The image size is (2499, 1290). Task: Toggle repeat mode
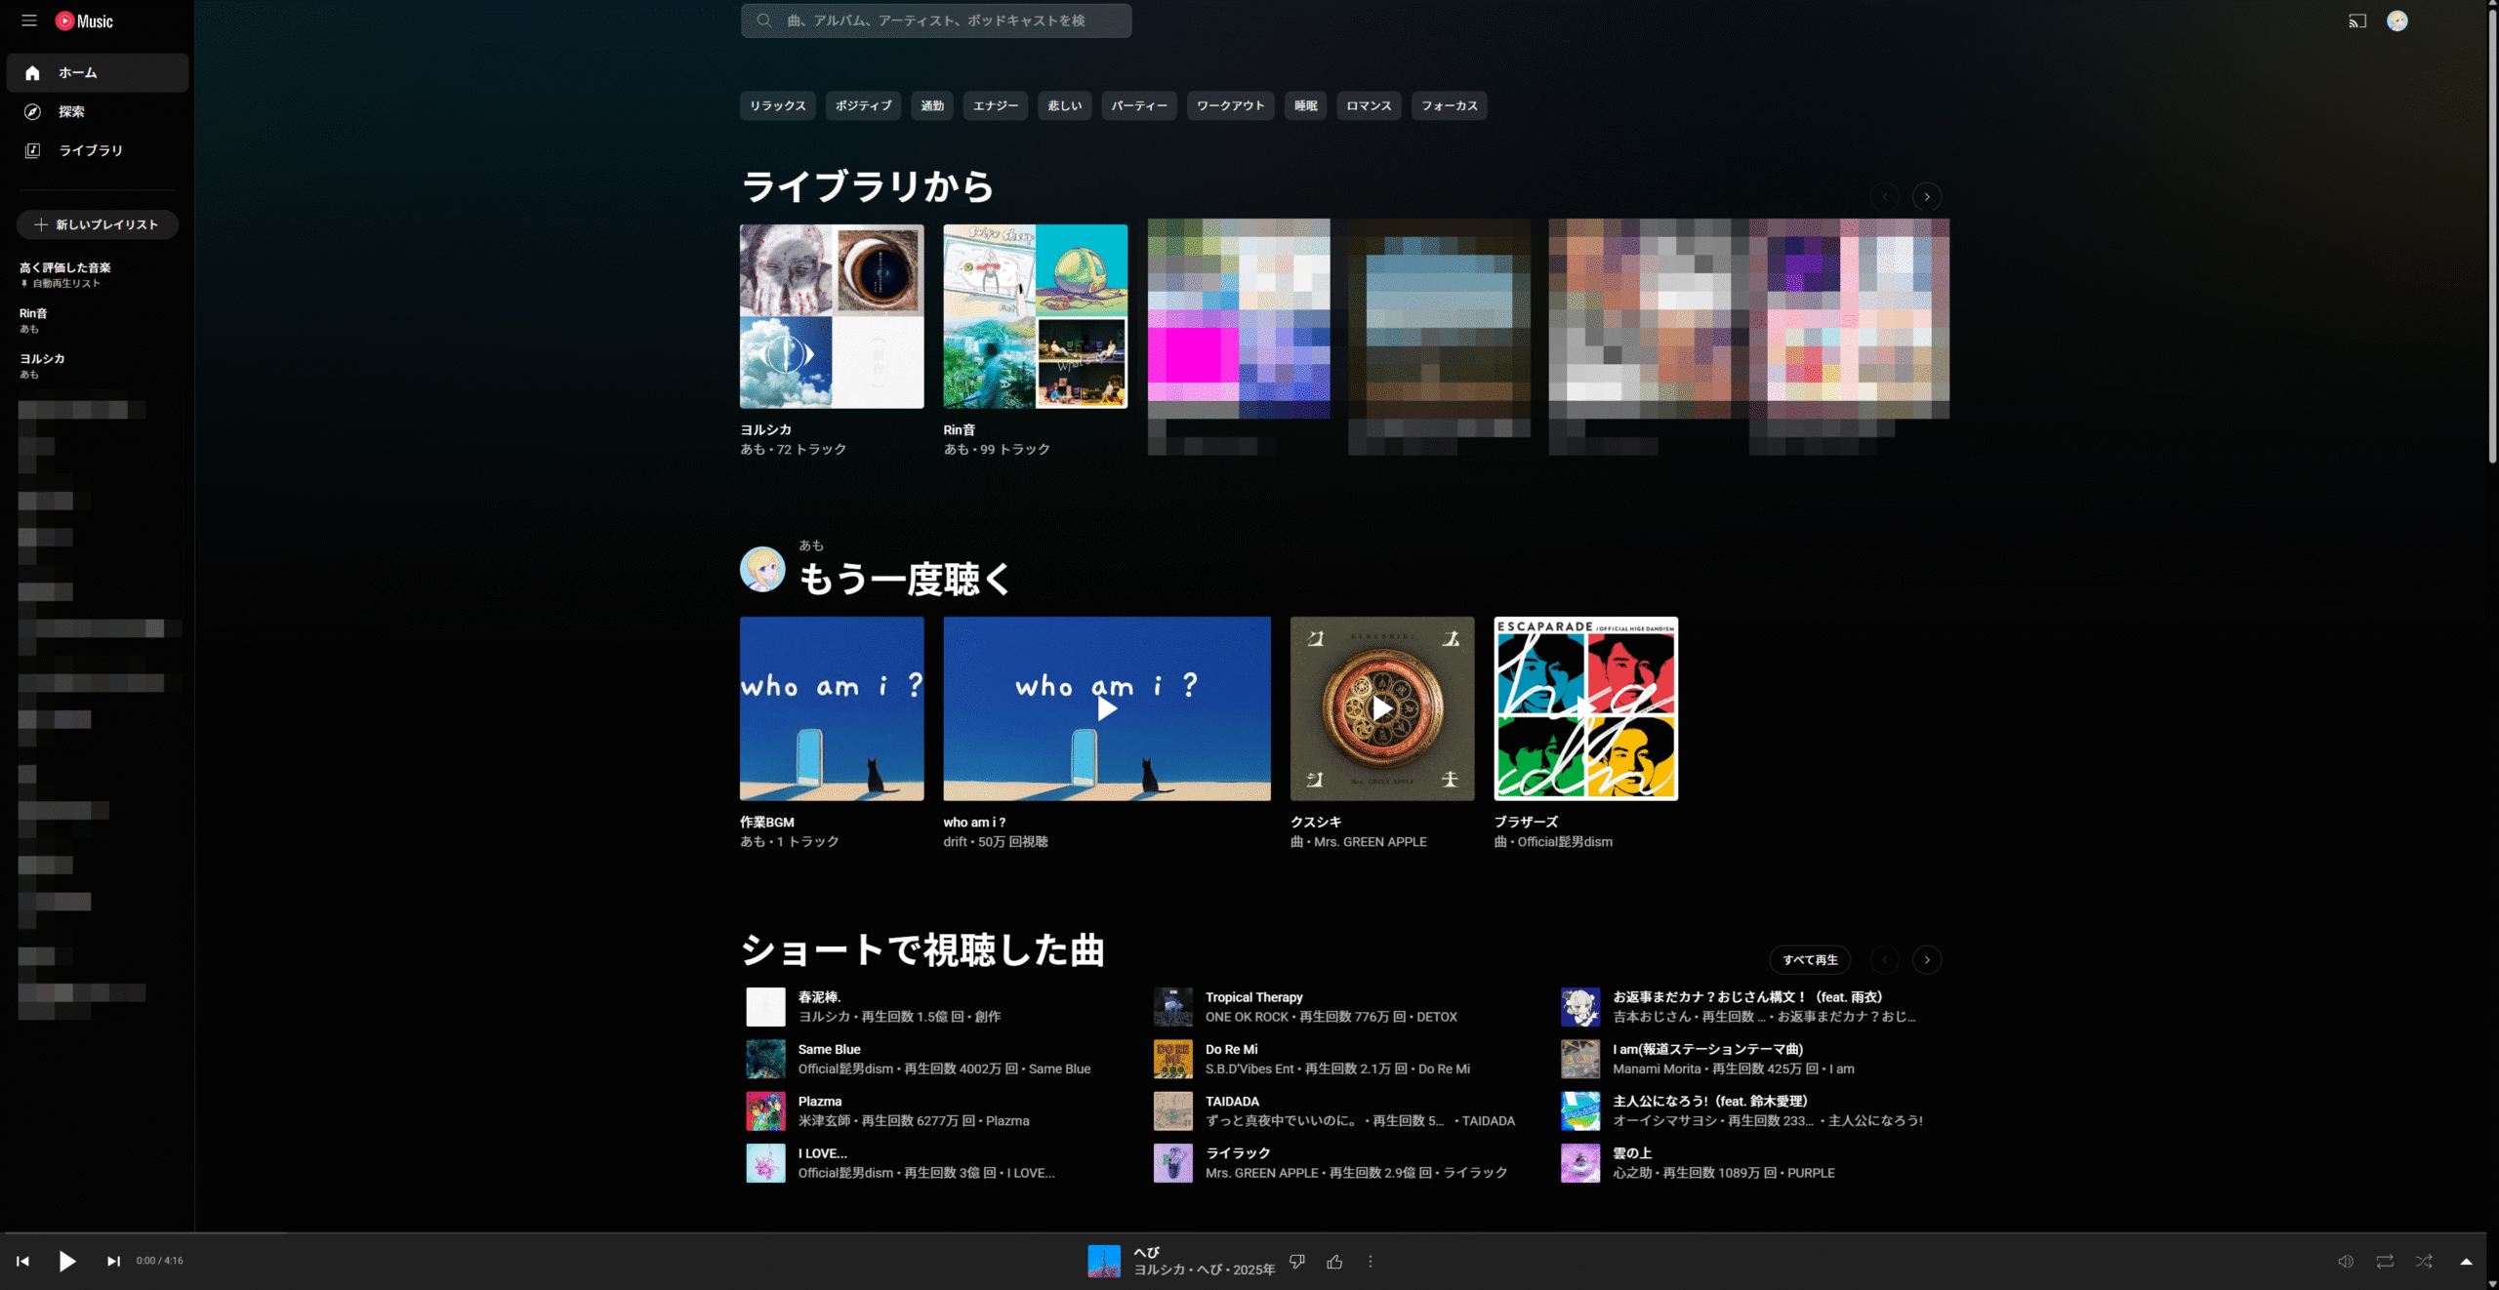(2385, 1262)
